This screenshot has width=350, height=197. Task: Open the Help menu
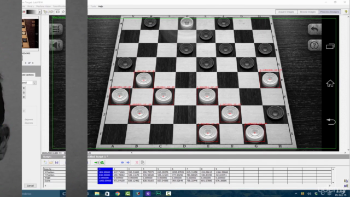point(101,6)
